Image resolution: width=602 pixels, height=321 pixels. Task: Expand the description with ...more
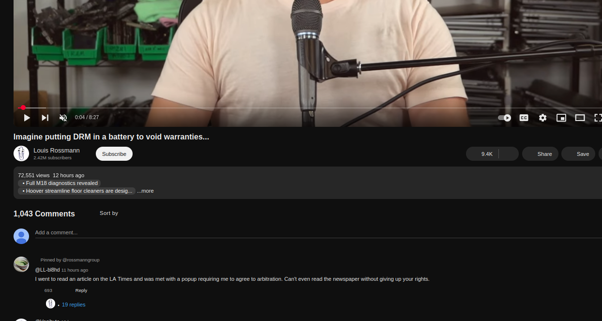pos(145,191)
